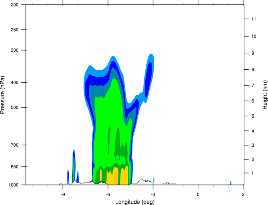The height and width of the screenshot is (205, 268).
Task: Click the 'Height (km)' axis title
Action: pos(265,95)
